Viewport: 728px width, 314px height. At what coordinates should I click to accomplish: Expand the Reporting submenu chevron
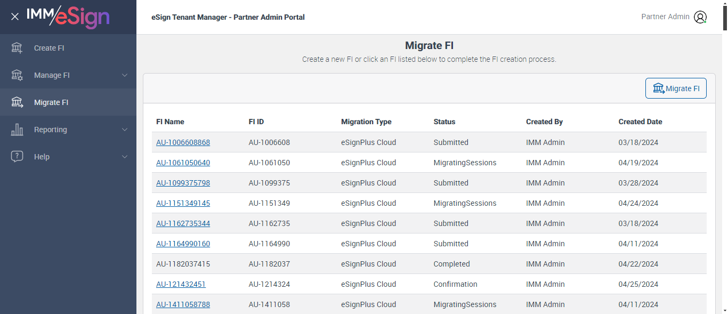click(x=125, y=130)
